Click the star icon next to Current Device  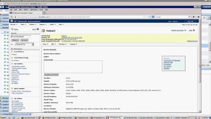tap(12, 52)
